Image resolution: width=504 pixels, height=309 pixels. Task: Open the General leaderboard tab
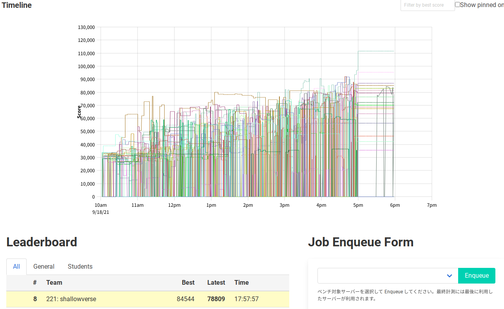coord(44,266)
